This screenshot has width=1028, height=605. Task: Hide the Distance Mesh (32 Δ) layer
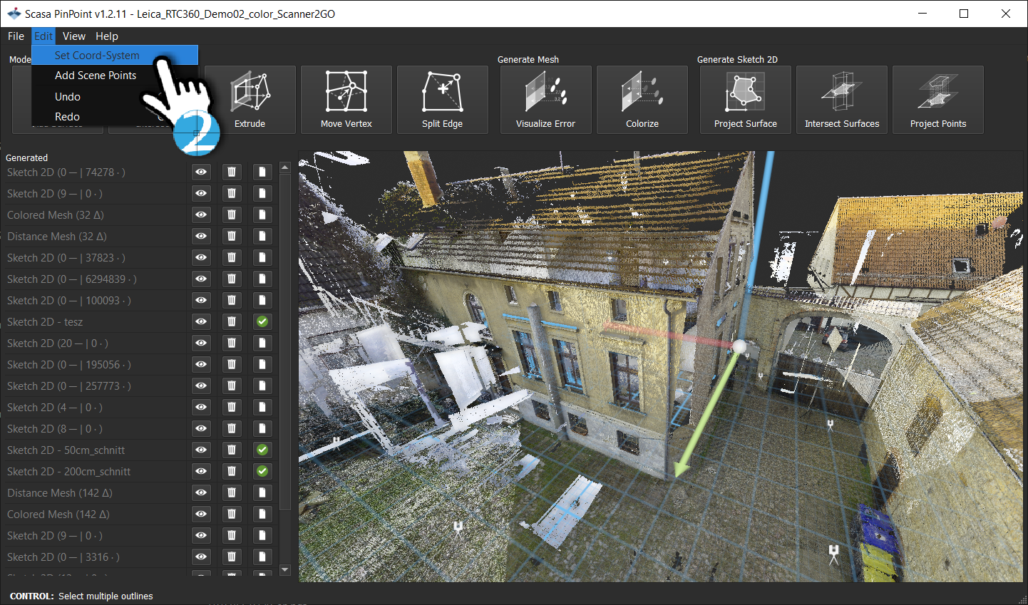(x=201, y=236)
